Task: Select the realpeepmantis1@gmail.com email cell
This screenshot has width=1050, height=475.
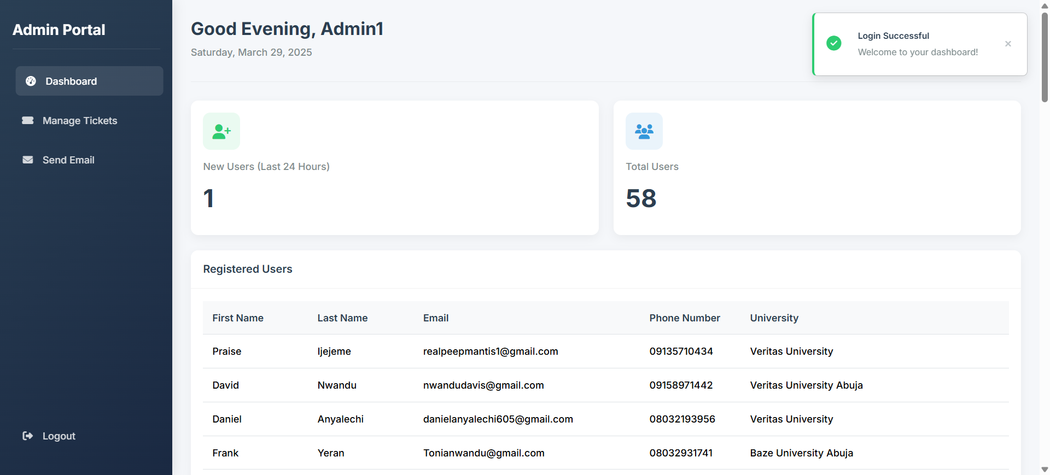Action: 491,351
